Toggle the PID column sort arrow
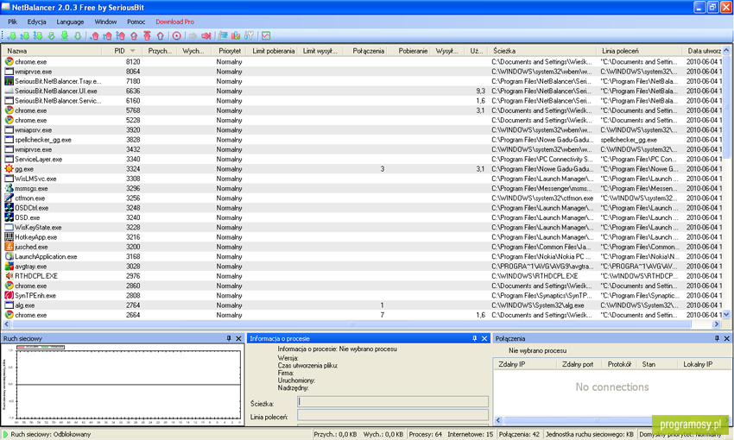734x440 pixels. coord(132,51)
